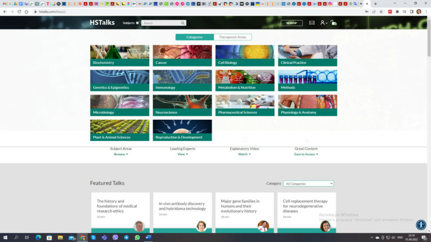Image resolution: width=431 pixels, height=242 pixels.
Task: Switch to Therapeutic Areas view
Action: coord(232,37)
